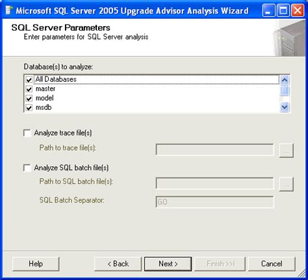
Task: Minimize the Upgrade Advisor window
Action: (268, 10)
